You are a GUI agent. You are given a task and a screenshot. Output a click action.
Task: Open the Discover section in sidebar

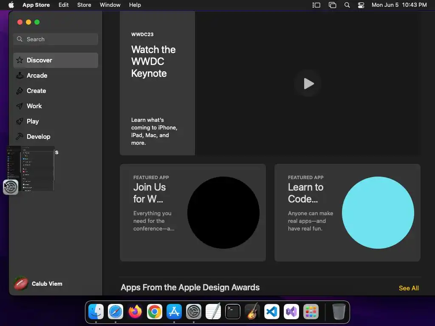click(56, 60)
